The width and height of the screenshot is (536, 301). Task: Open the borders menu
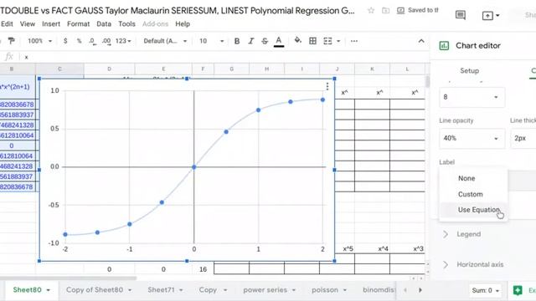click(x=312, y=41)
